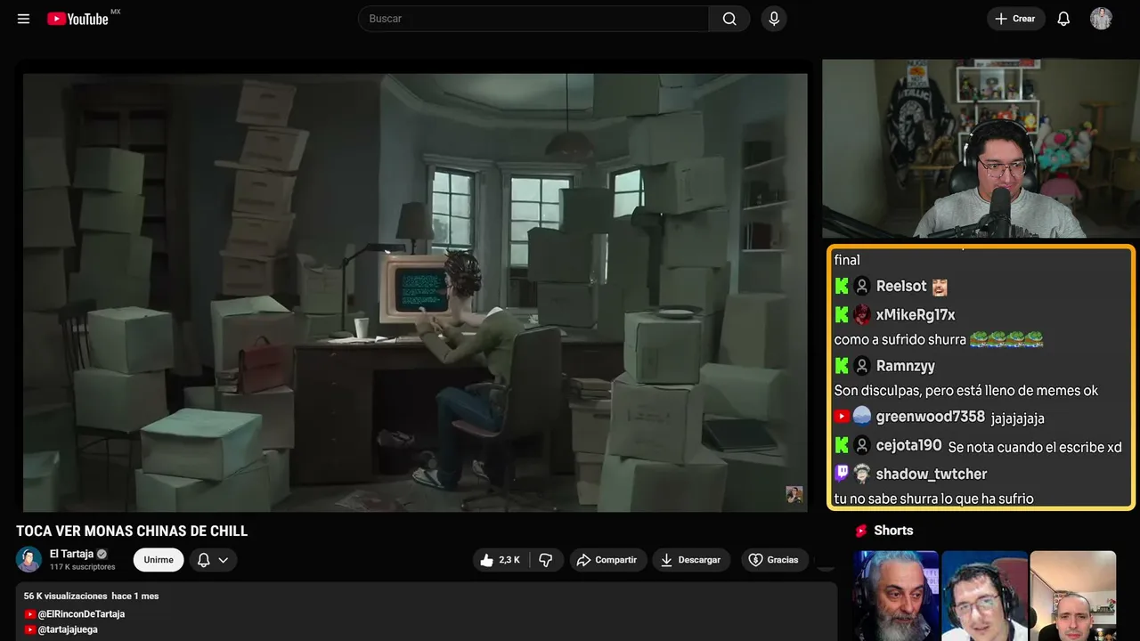Click the message 'Son disculpas, pero está lleno de memes ok'
The image size is (1140, 641).
pyautogui.click(x=966, y=391)
